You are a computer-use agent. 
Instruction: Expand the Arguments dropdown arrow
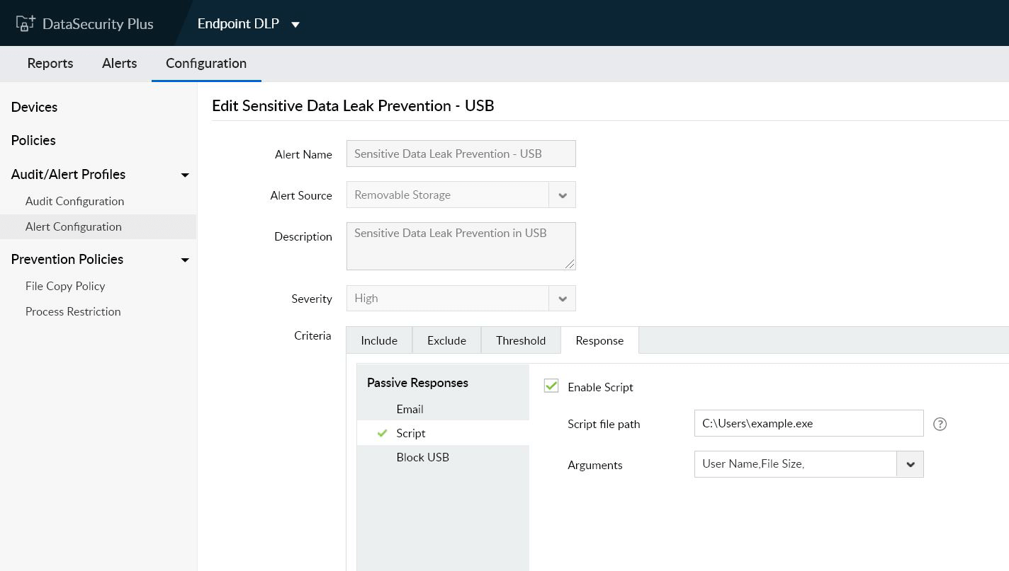(910, 464)
